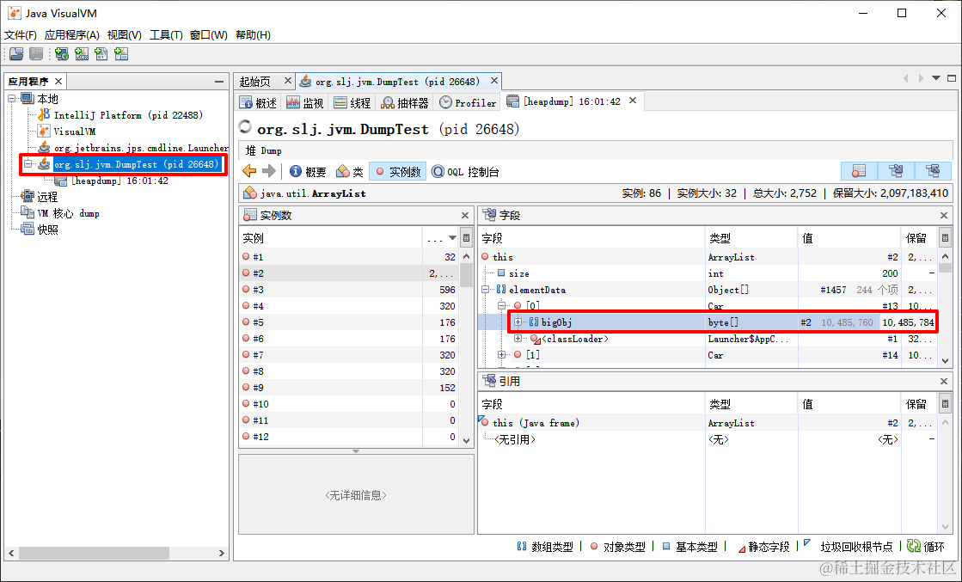Expand the bigObj field node
The image size is (962, 582).
tap(518, 322)
